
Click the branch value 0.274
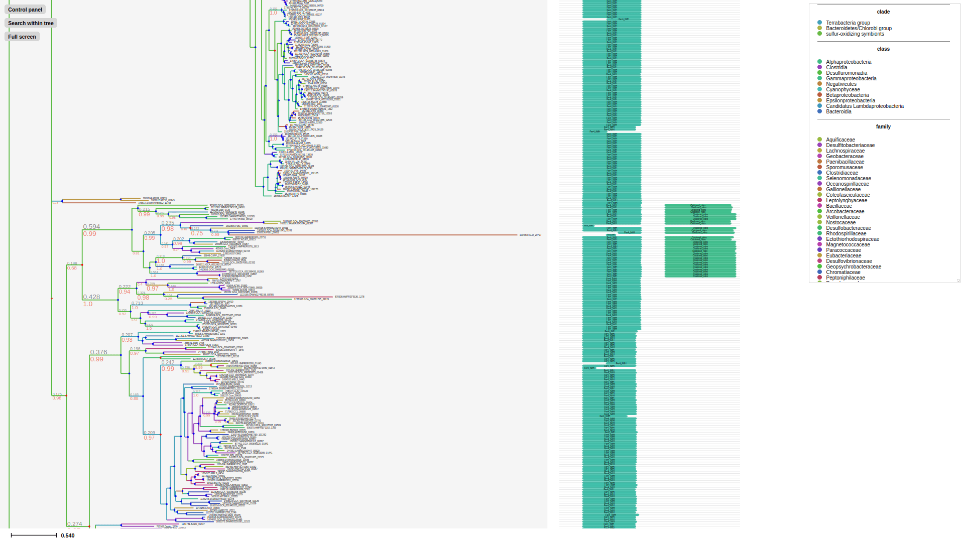tap(74, 524)
